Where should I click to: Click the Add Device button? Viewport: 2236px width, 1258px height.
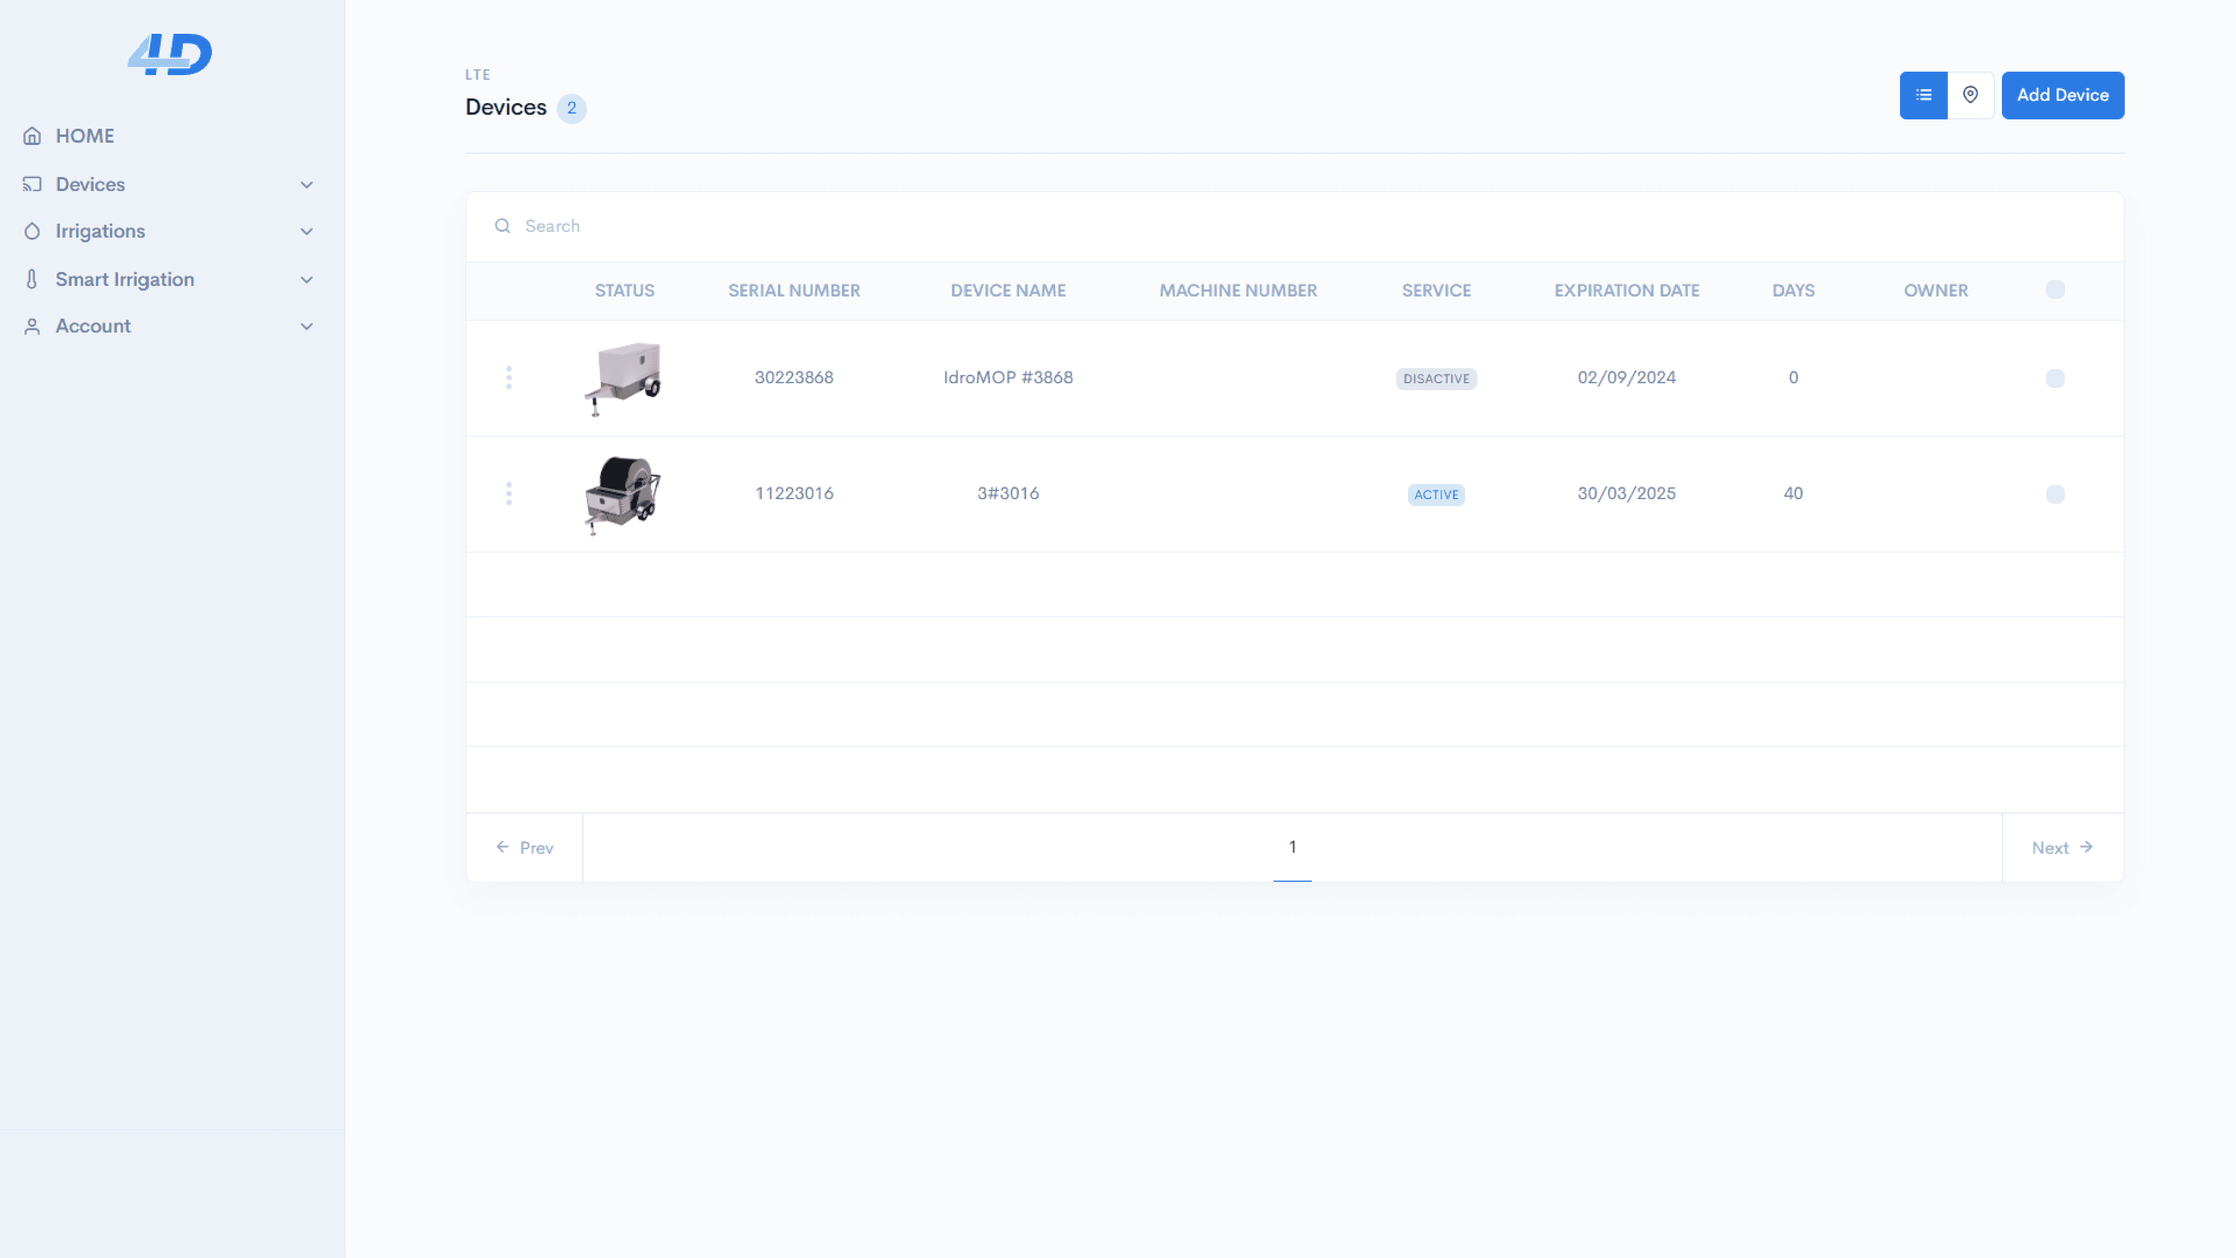[2062, 94]
